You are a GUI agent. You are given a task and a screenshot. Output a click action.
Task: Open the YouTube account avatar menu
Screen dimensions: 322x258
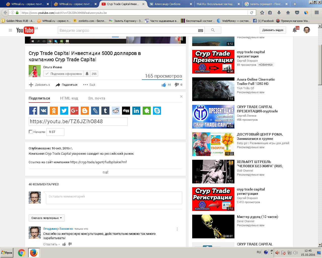point(307,30)
